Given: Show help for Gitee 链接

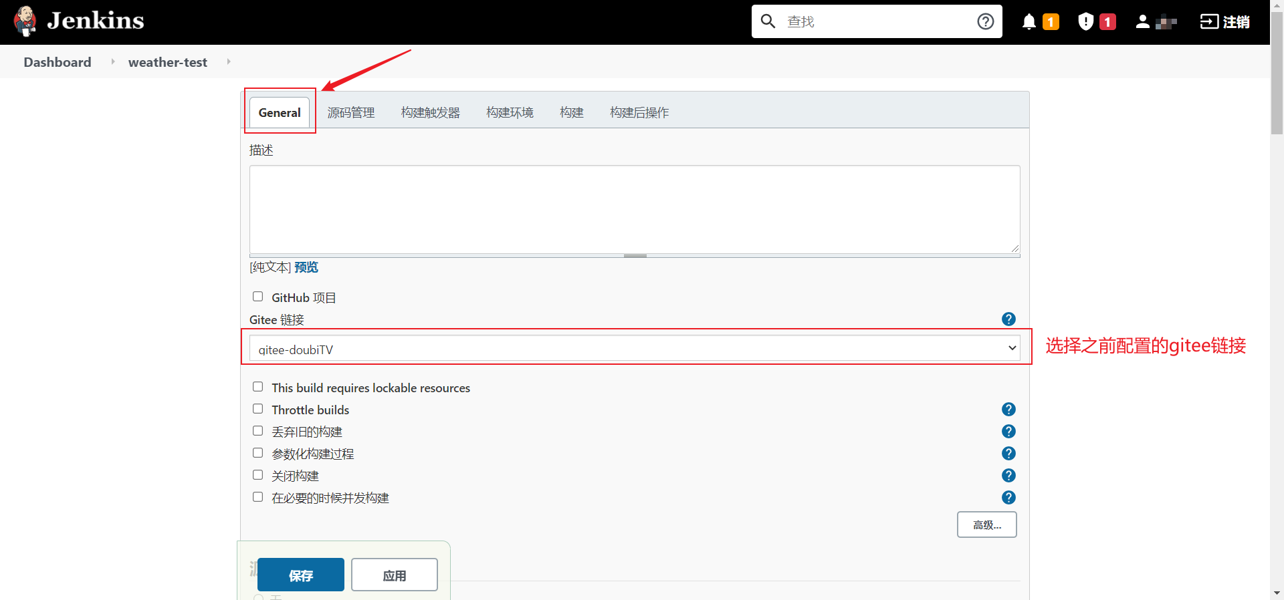Looking at the screenshot, I should click(x=1008, y=319).
